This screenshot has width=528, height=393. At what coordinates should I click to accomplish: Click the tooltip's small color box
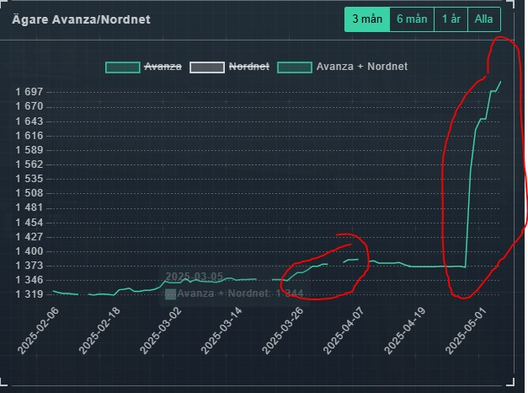pyautogui.click(x=170, y=294)
